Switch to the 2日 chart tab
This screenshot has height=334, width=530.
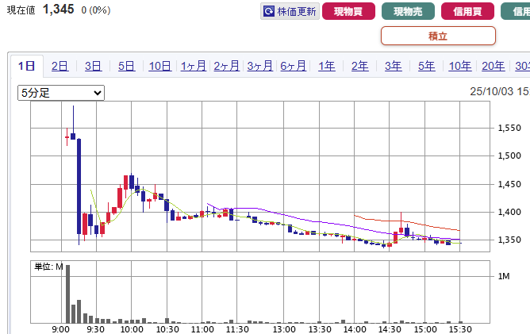click(x=60, y=66)
